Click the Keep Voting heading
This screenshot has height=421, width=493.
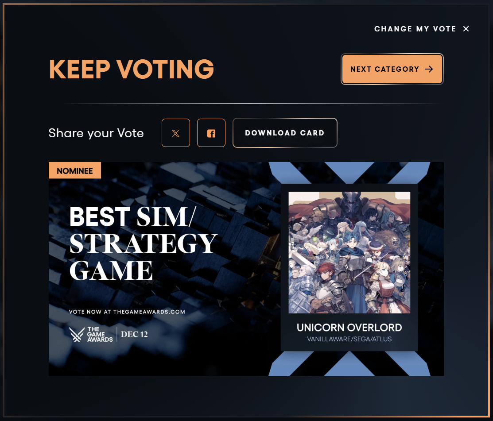pyautogui.click(x=132, y=69)
